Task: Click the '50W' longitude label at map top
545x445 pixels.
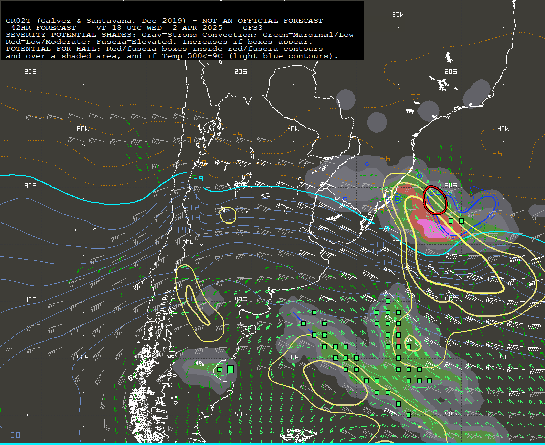Action: (398, 15)
